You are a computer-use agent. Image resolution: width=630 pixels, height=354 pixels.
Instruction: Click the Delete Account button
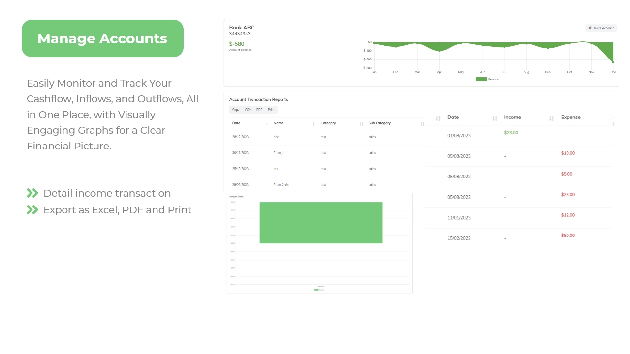[601, 28]
